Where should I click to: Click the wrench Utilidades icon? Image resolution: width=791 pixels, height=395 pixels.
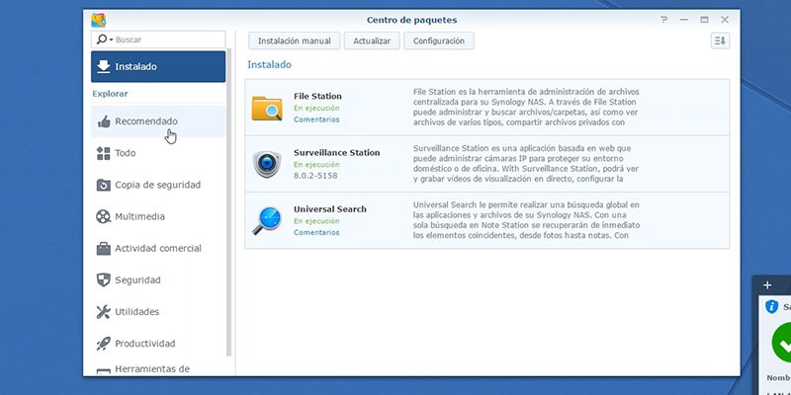click(104, 312)
